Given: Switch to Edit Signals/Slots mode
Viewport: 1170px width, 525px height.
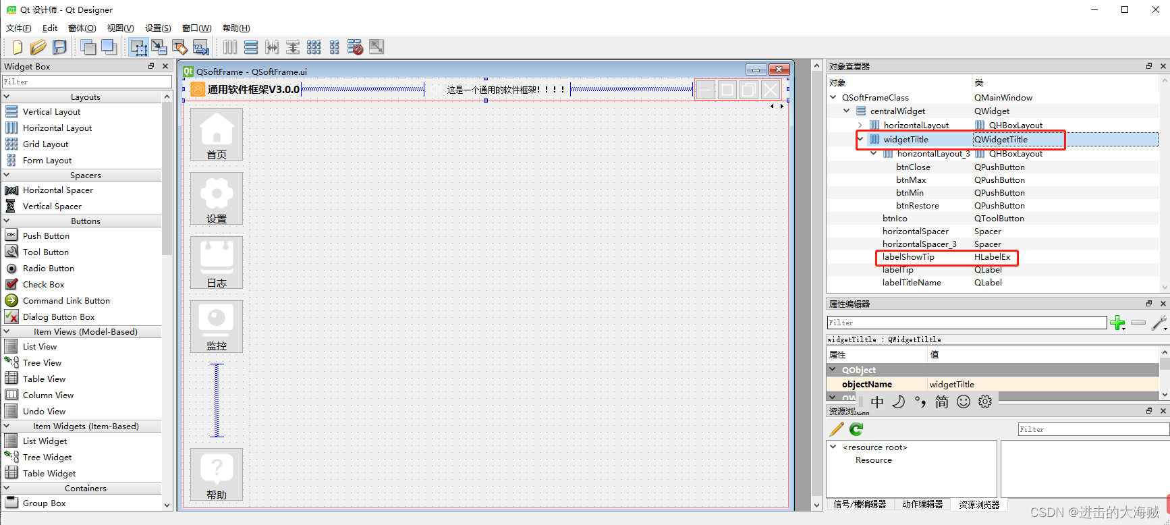Looking at the screenshot, I should 159,47.
